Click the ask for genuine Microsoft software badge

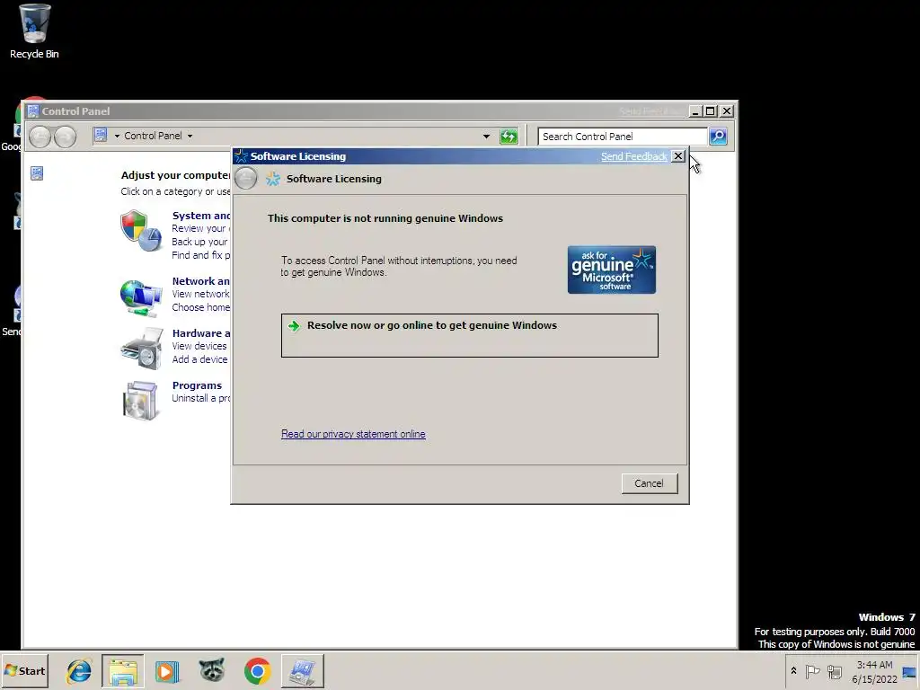click(611, 270)
